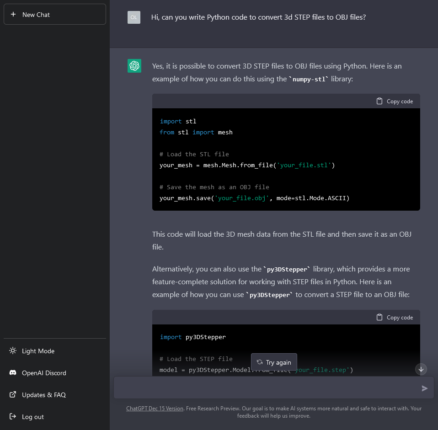Image resolution: width=438 pixels, height=430 pixels.
Task: Click the external link icon beside Updates & FAQ
Action: click(x=13, y=395)
